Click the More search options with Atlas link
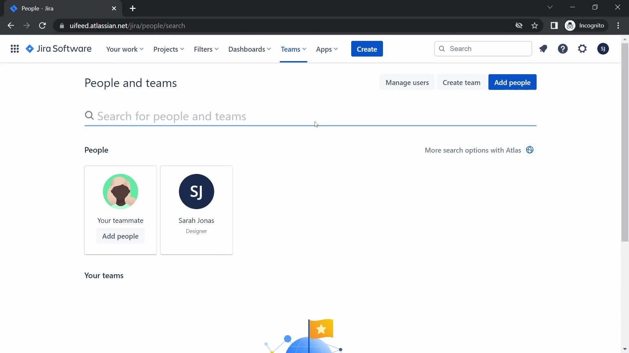The height and width of the screenshot is (353, 629). pos(473,150)
